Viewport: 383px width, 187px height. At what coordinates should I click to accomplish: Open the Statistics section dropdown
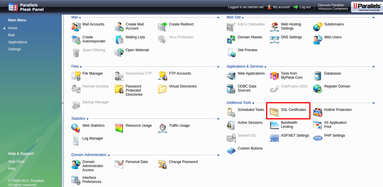click(87, 119)
